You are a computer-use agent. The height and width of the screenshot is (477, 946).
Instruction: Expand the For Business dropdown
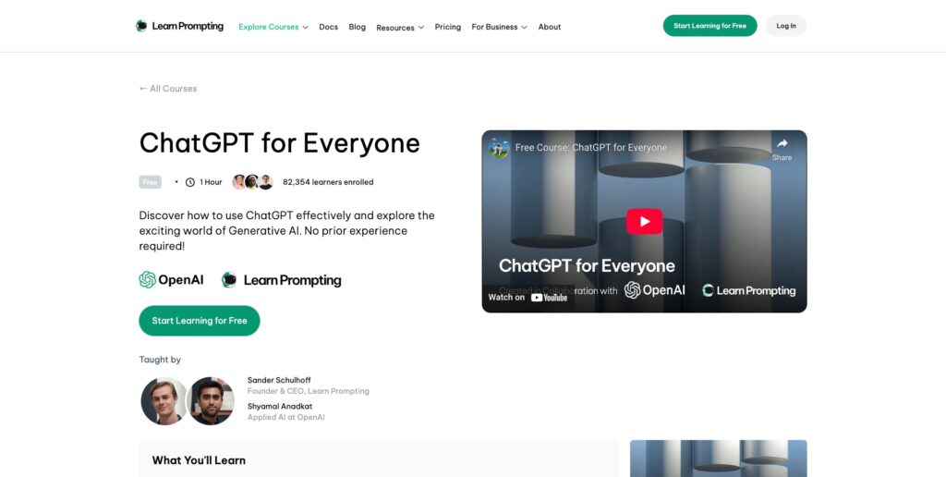click(499, 27)
